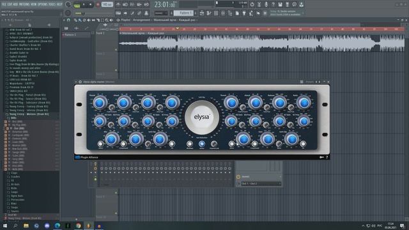Open the FILE menu
409x230 pixels.
(x=4, y=4)
